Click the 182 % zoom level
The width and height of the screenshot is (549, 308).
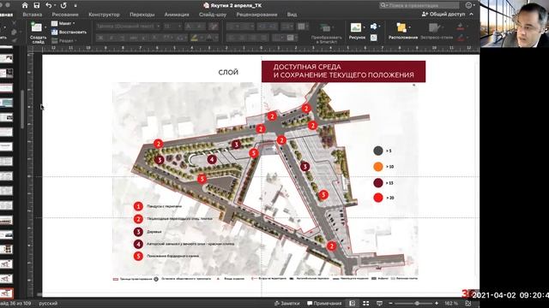(x=451, y=303)
